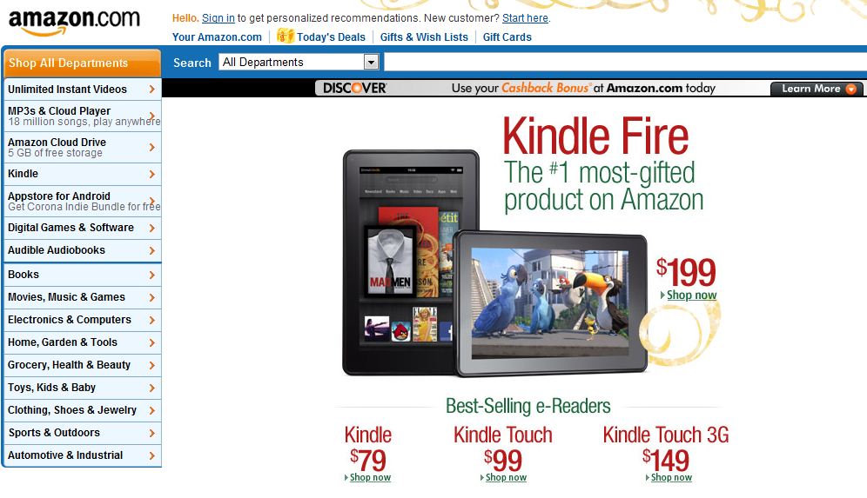Expand the Kindle department menu

tap(82, 174)
